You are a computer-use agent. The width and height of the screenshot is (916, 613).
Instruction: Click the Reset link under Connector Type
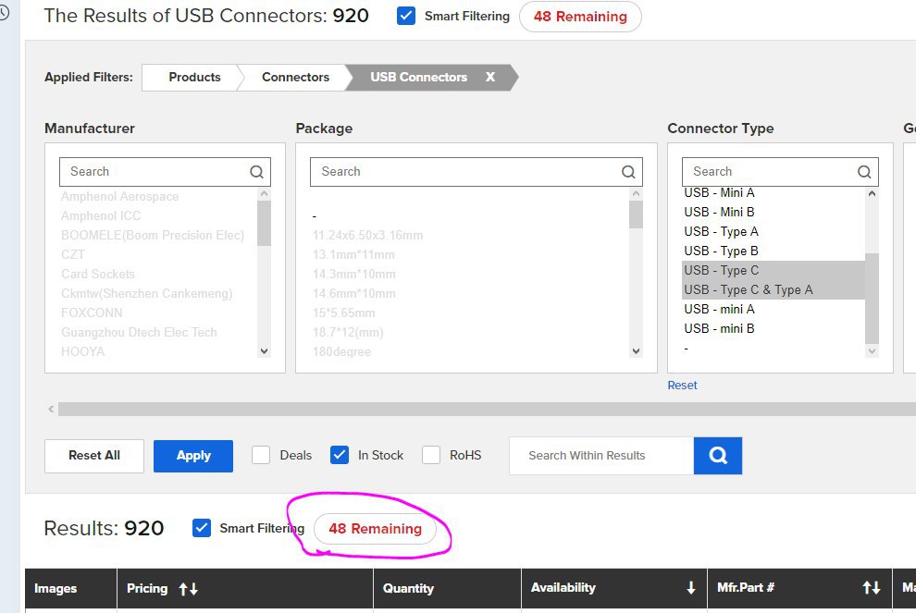click(x=682, y=386)
